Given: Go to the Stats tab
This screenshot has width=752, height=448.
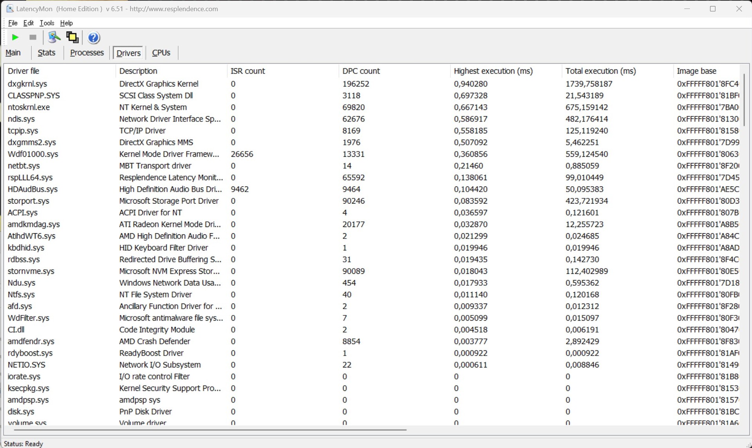Looking at the screenshot, I should [x=46, y=53].
